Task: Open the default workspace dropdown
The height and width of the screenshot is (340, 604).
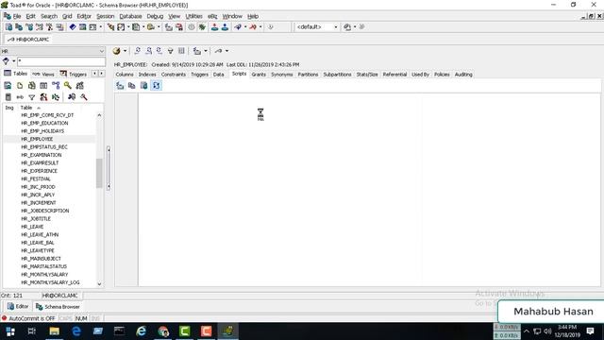Action: pyautogui.click(x=336, y=27)
